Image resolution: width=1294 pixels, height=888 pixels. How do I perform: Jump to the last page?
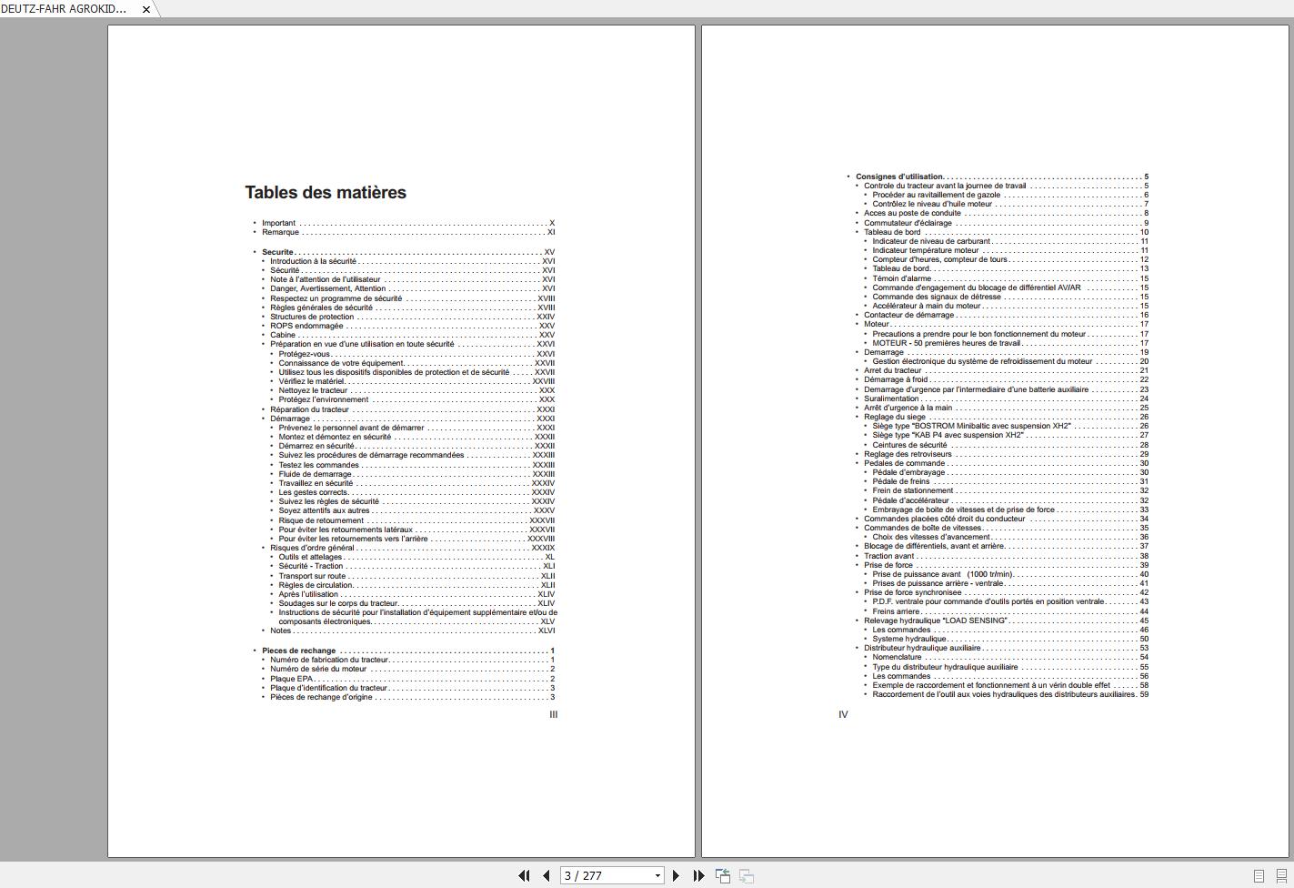click(698, 875)
